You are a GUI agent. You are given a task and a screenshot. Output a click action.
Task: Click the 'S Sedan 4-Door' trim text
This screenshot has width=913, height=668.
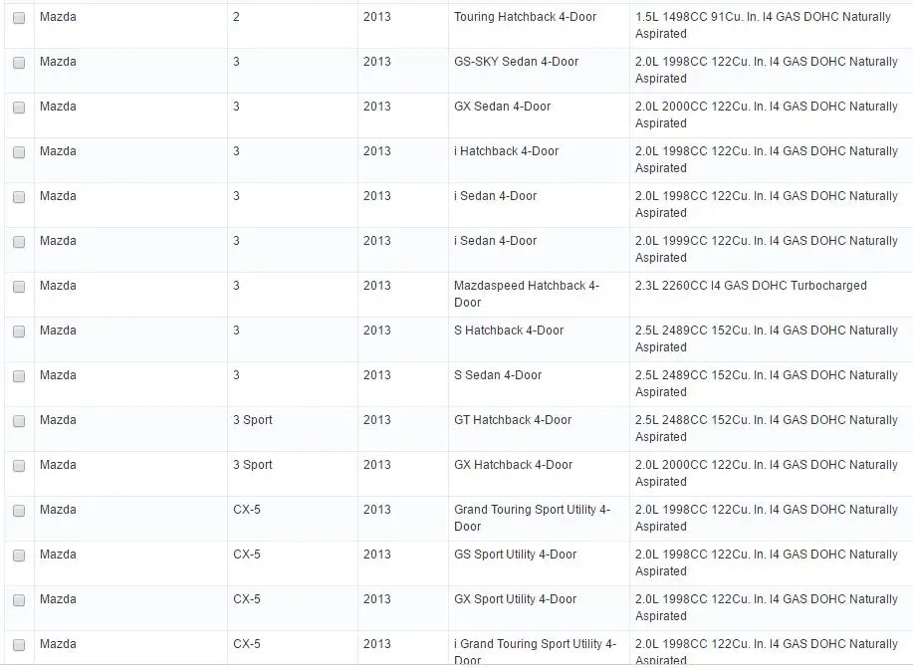pos(498,375)
